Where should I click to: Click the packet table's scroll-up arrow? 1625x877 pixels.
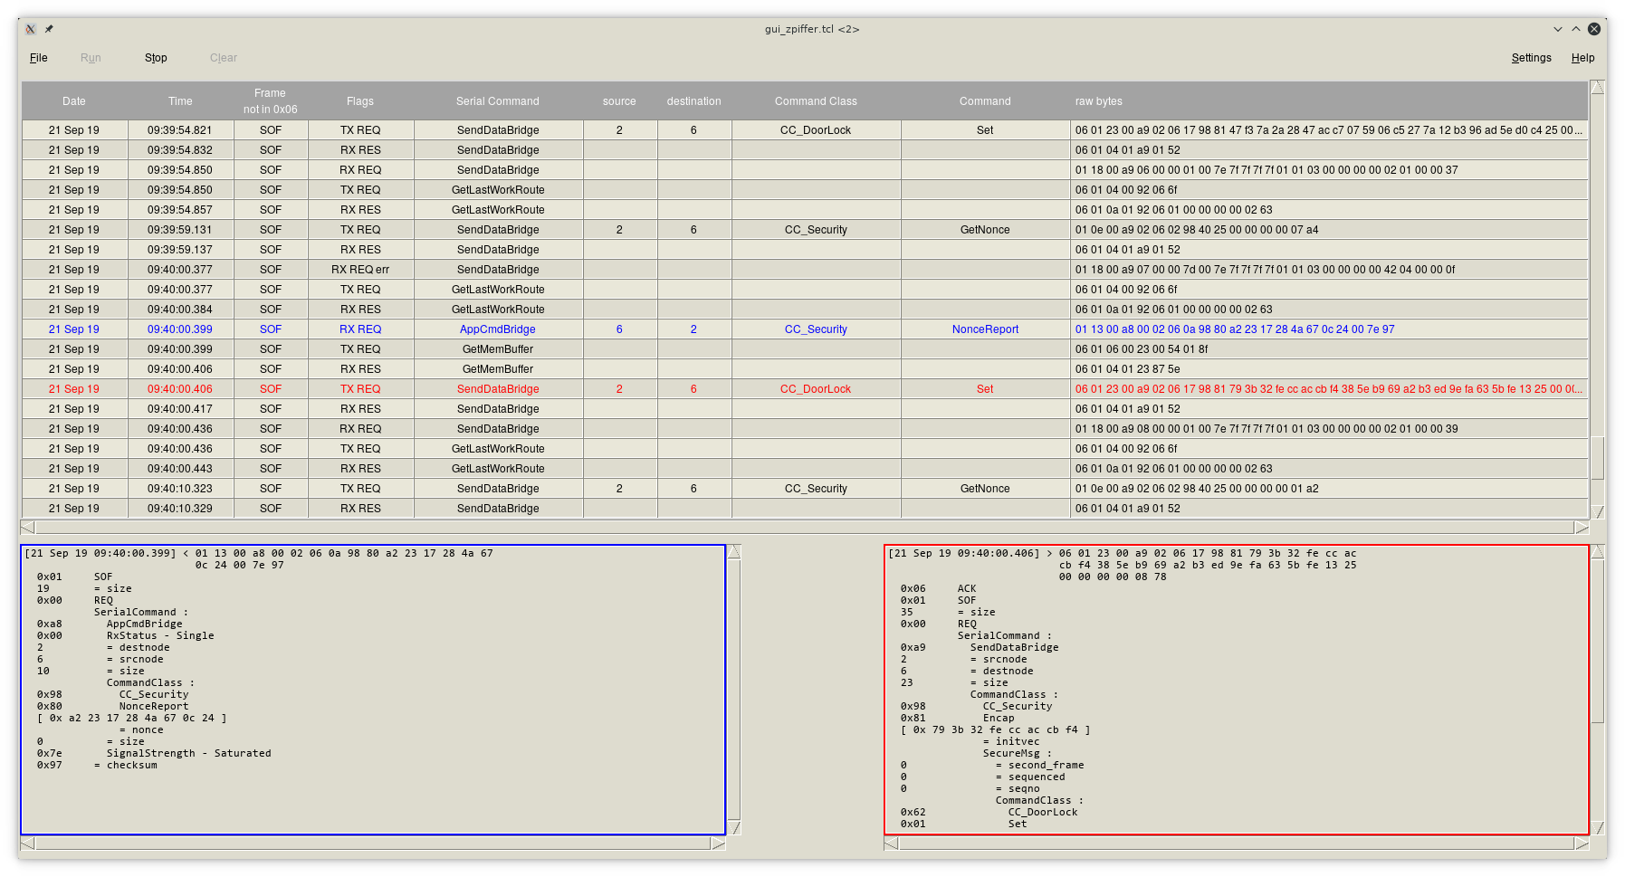coord(1597,88)
